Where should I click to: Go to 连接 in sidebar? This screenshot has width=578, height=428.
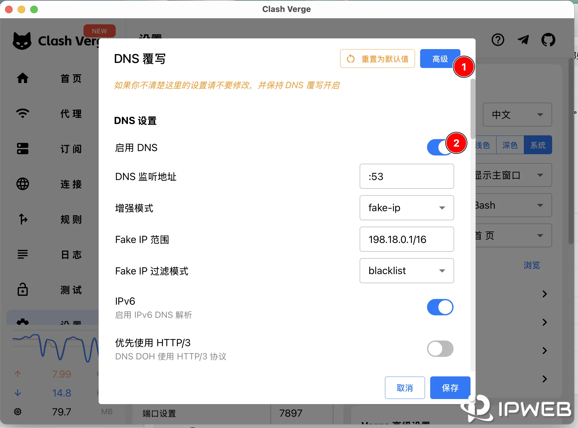click(71, 184)
